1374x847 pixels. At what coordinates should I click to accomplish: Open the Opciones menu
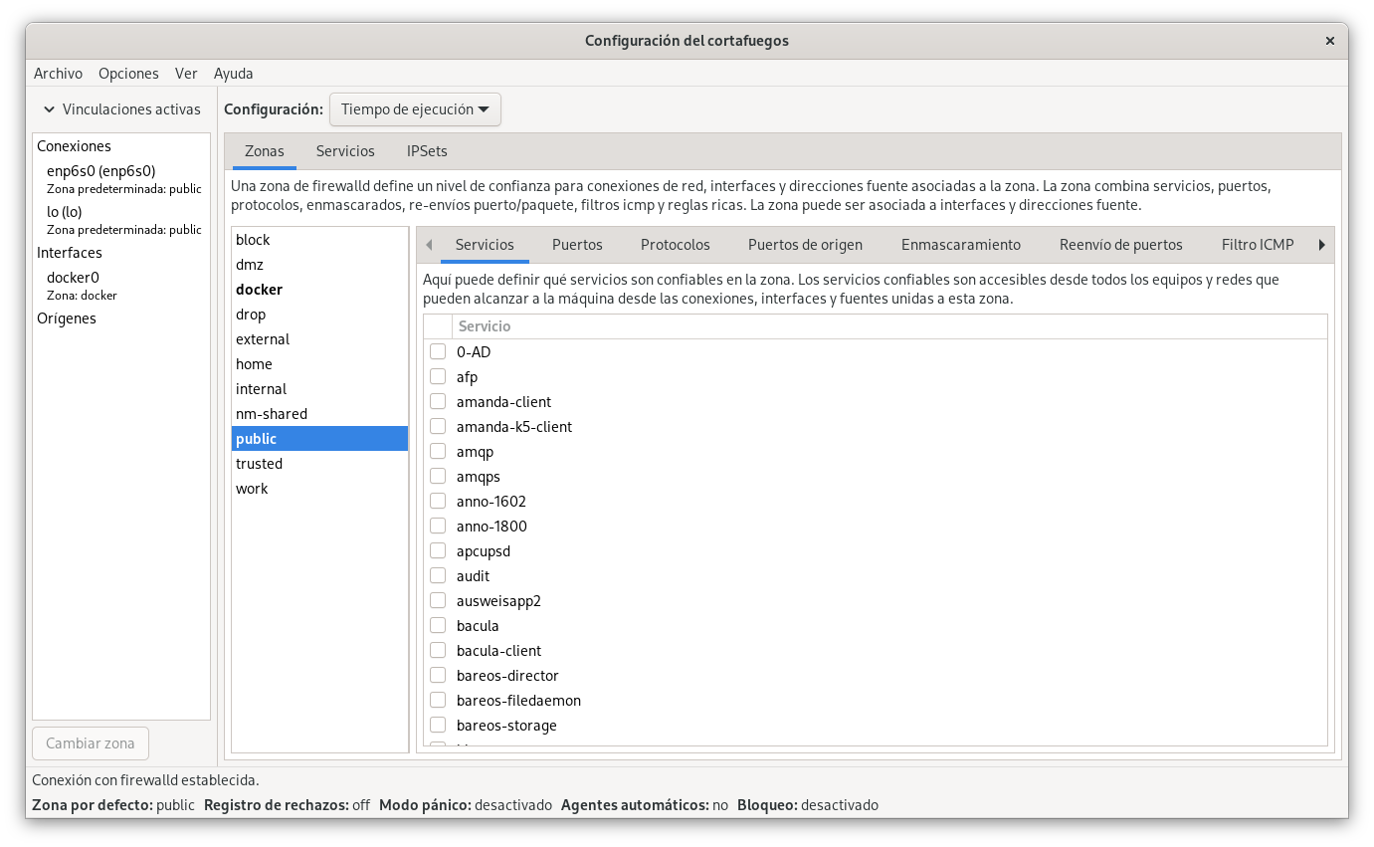click(128, 74)
